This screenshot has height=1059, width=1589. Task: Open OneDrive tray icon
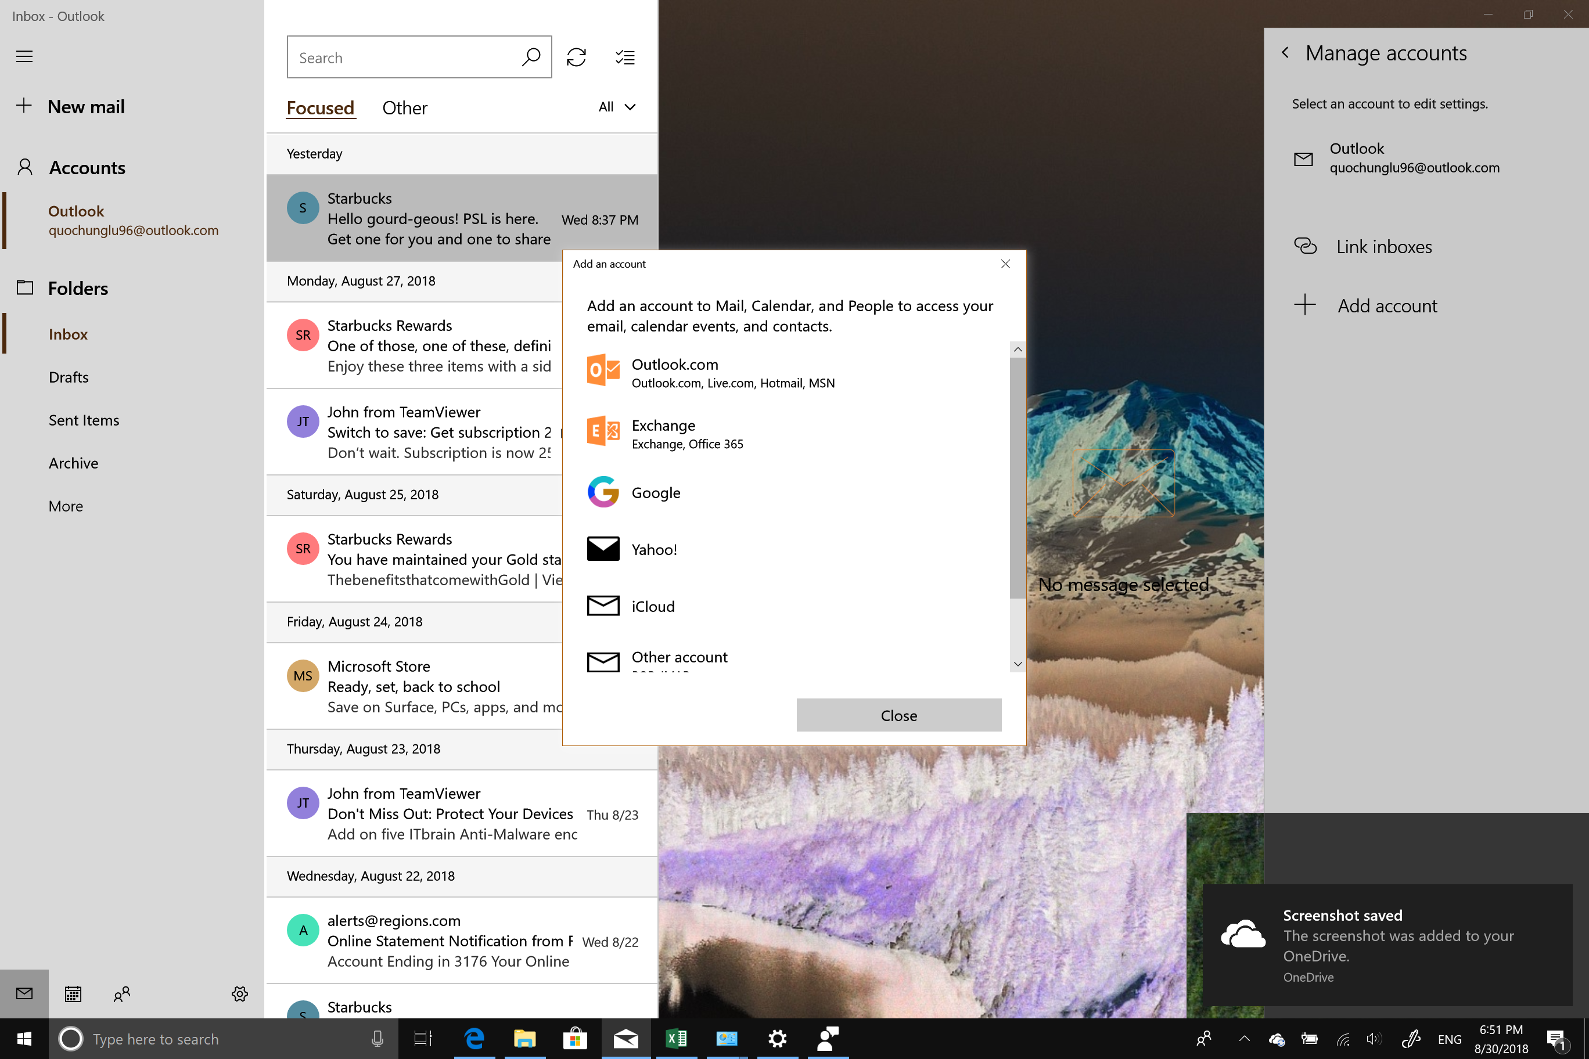tap(1276, 1039)
